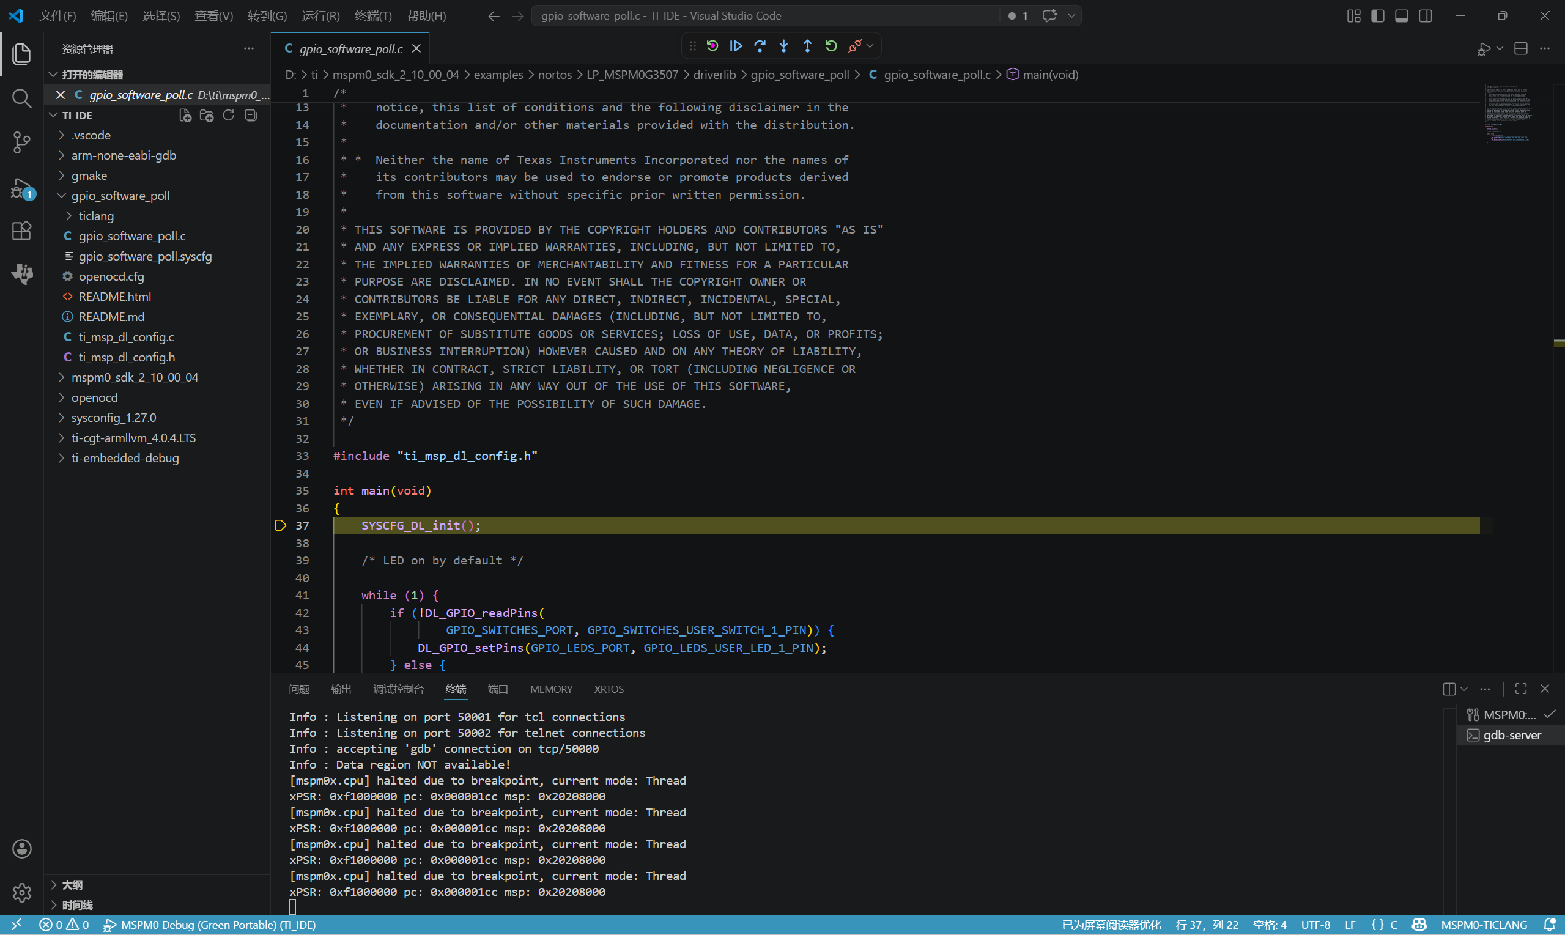Open the Search view in activity bar
Viewport: 1565px width, 935px height.
[21, 98]
